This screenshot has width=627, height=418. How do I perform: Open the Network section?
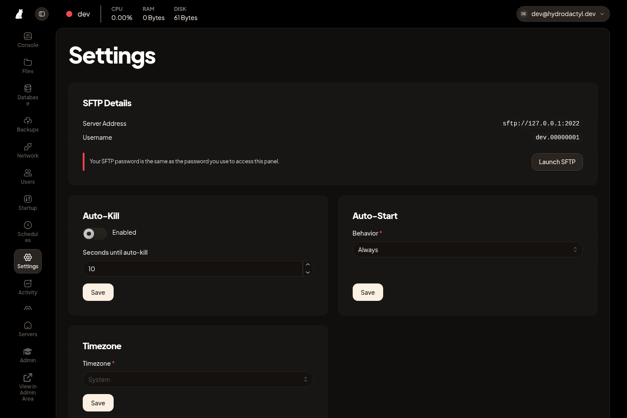[x=28, y=151]
